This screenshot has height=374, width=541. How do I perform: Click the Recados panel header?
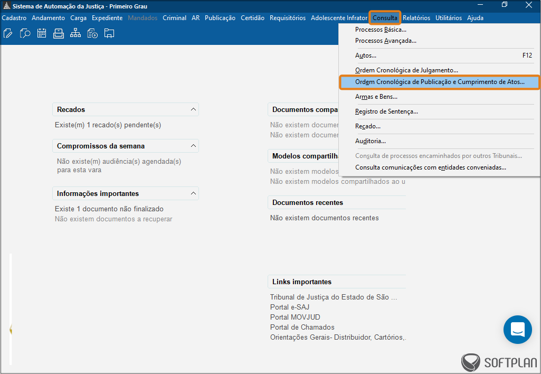pyautogui.click(x=126, y=109)
